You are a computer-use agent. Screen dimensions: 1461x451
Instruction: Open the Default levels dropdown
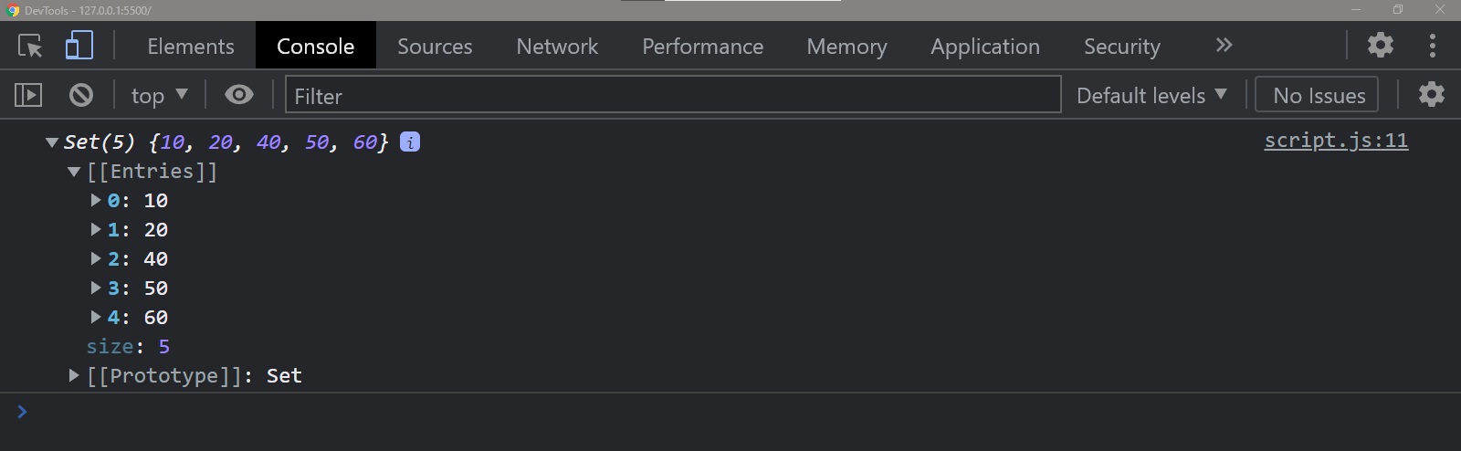1151,95
